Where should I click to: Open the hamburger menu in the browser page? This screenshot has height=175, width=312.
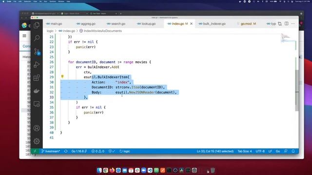(24, 35)
